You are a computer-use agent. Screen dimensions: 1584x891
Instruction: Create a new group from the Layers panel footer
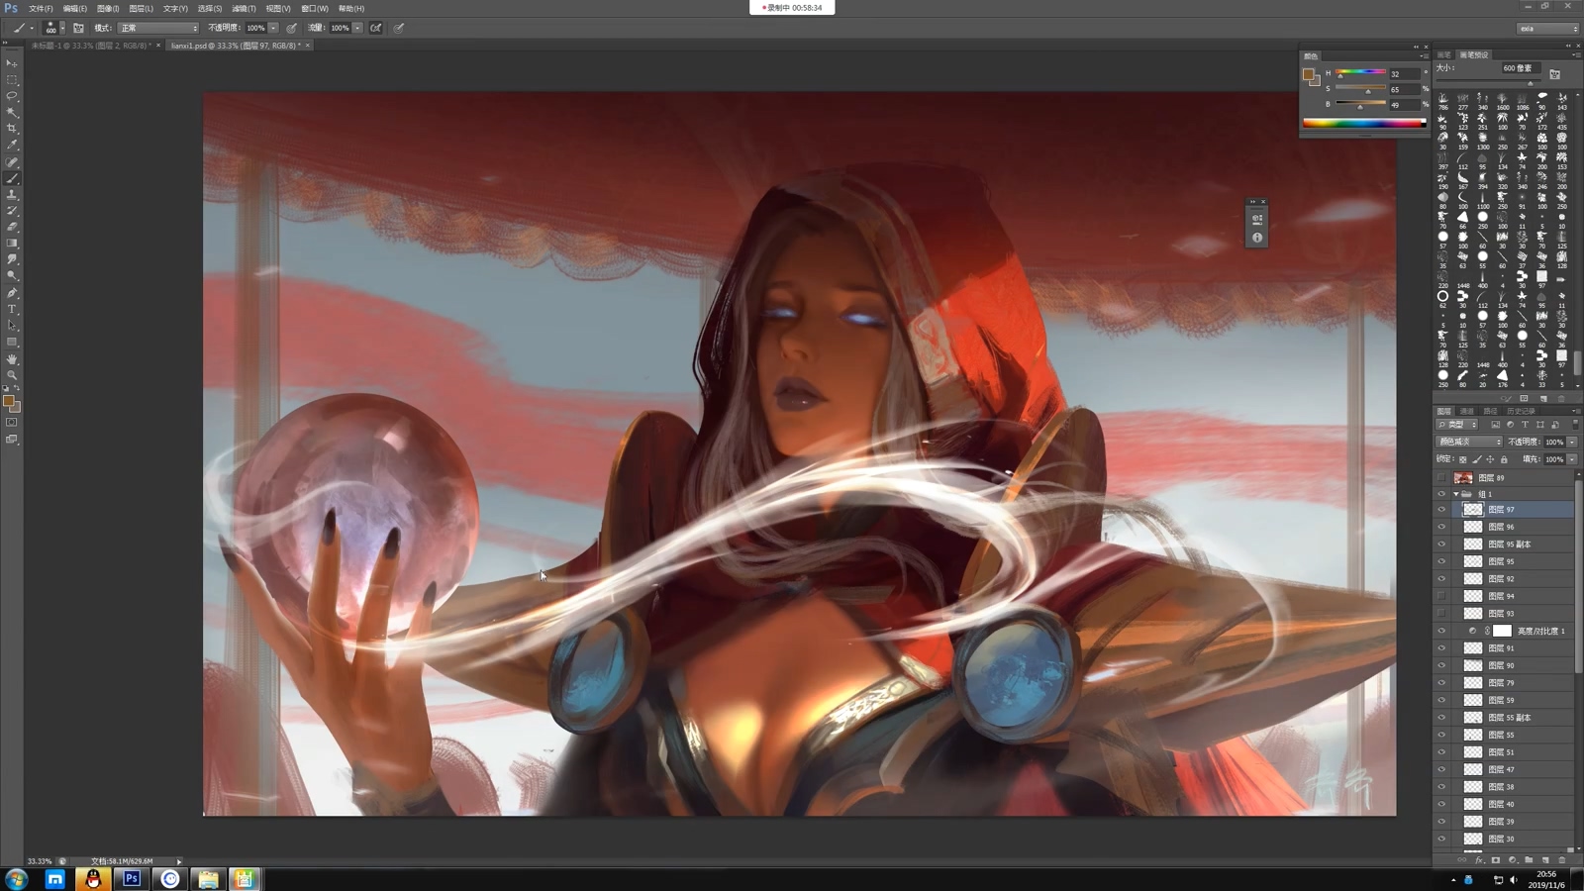(1530, 859)
